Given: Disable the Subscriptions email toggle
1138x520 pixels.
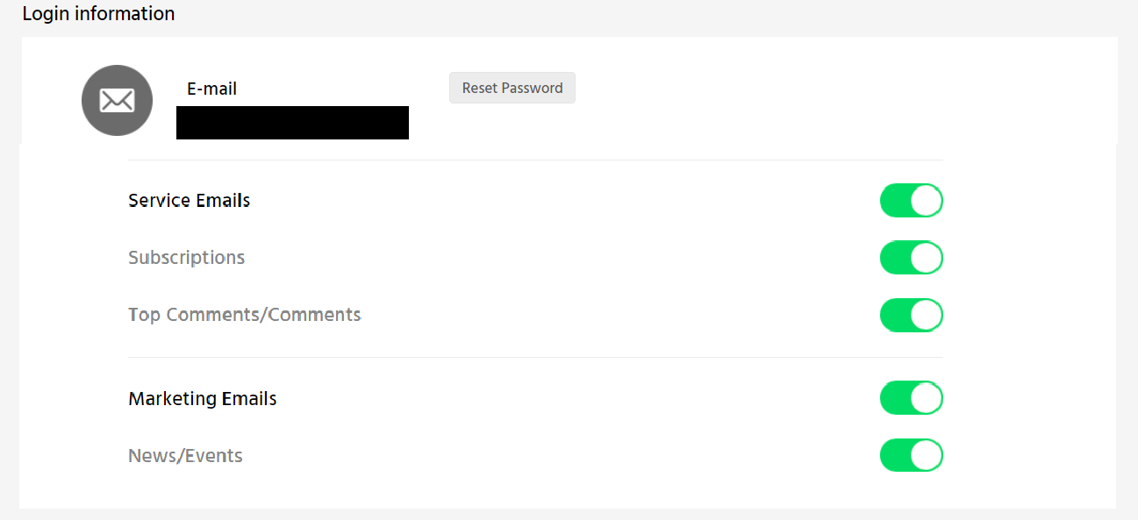Looking at the screenshot, I should click(x=911, y=258).
